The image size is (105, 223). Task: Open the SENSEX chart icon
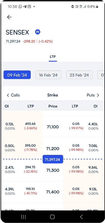pos(38,32)
